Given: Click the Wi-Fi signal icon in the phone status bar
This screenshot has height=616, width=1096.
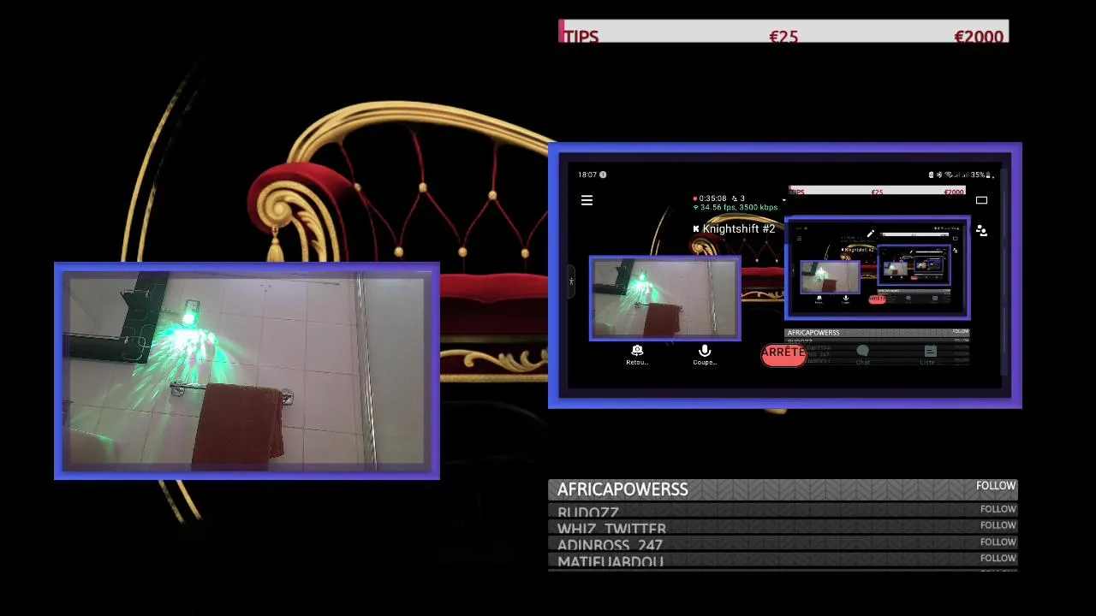Looking at the screenshot, I should pos(949,175).
